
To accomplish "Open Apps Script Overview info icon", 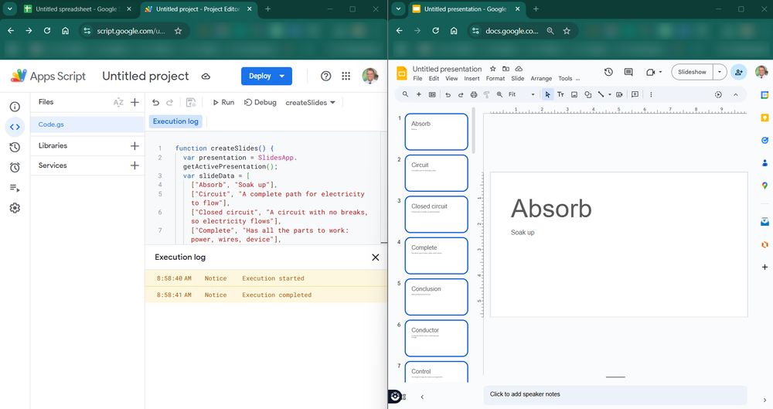I will coord(15,107).
